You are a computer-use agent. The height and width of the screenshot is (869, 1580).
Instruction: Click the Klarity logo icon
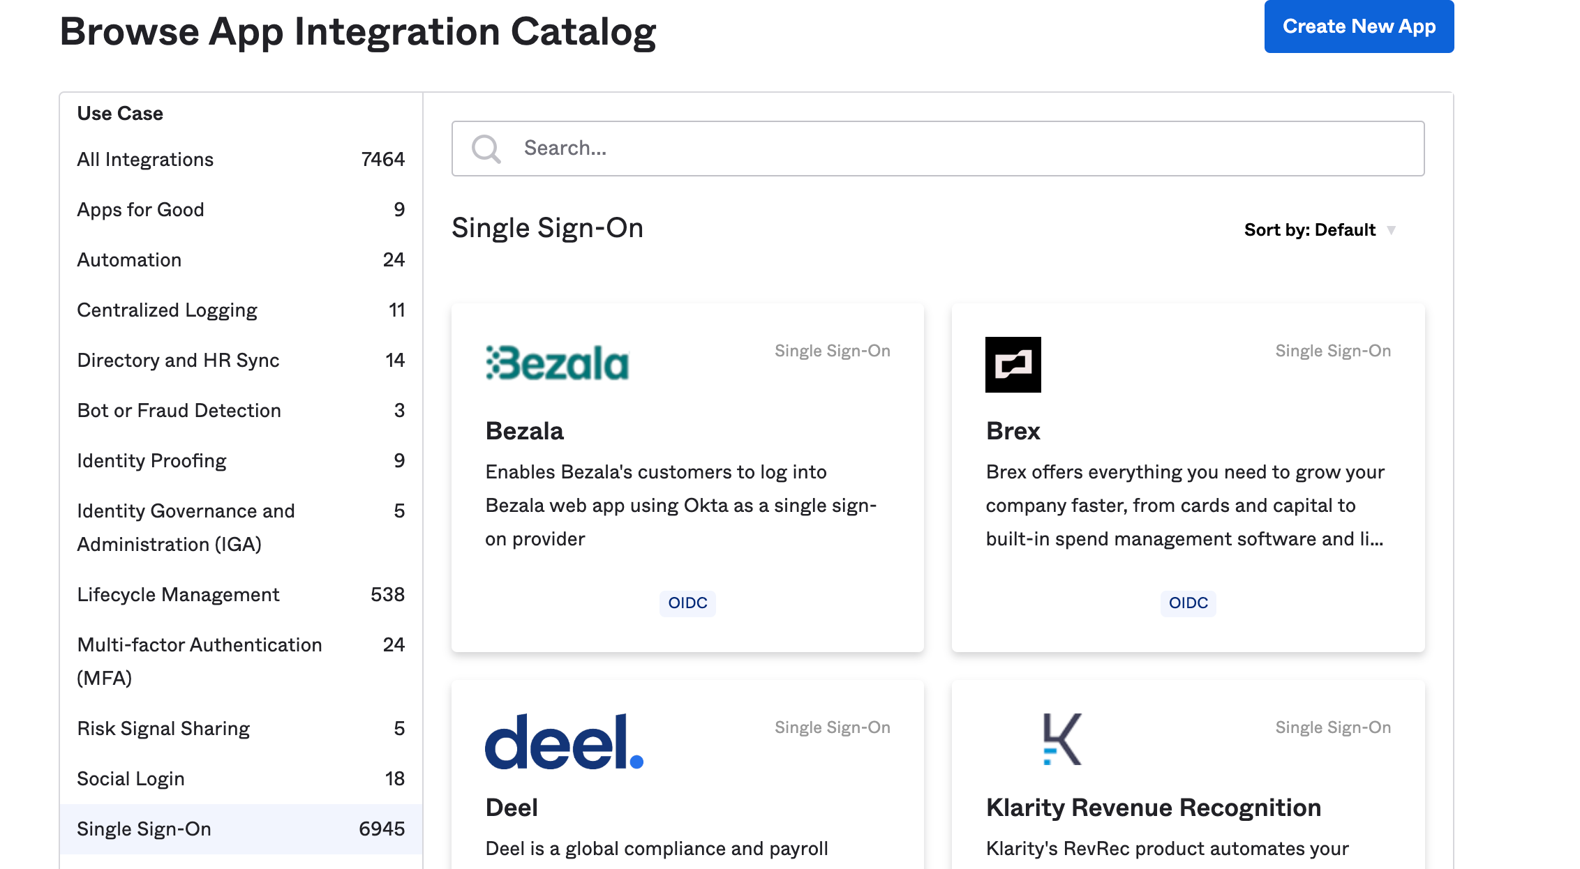pos(1061,739)
